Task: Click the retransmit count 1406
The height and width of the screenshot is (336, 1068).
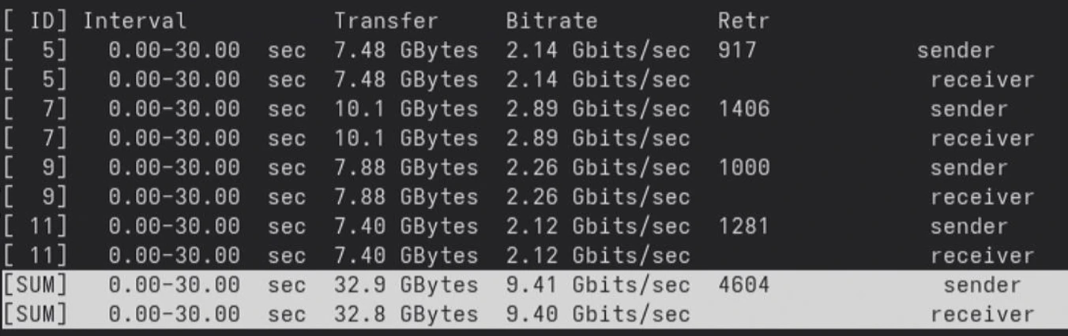Action: [x=744, y=109]
